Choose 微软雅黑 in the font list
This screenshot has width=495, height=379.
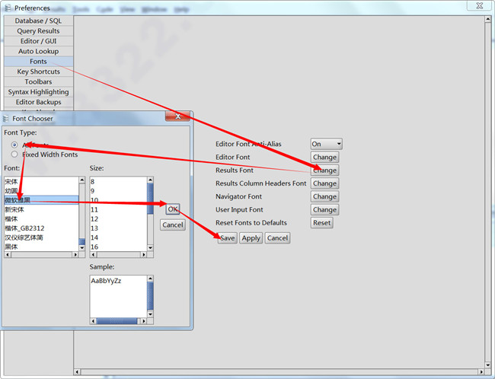pos(41,200)
